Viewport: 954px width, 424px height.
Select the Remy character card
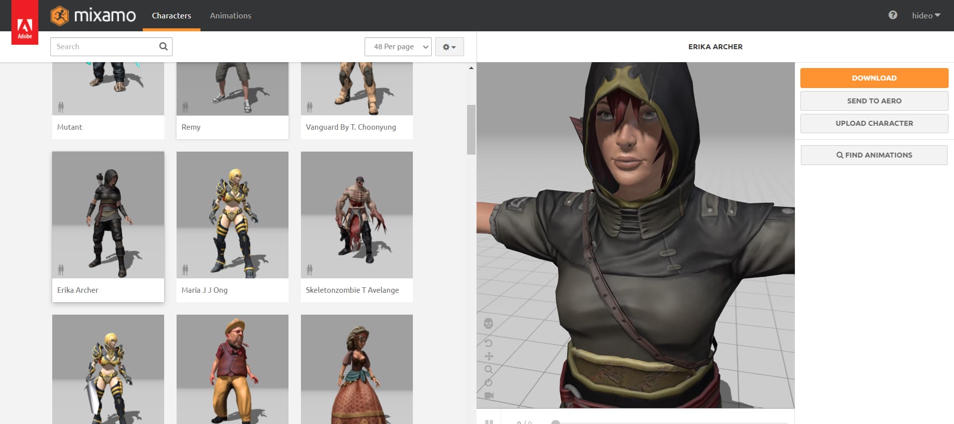pos(232,100)
